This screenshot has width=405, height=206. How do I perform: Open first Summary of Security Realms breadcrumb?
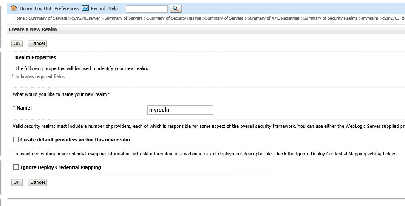(174, 18)
